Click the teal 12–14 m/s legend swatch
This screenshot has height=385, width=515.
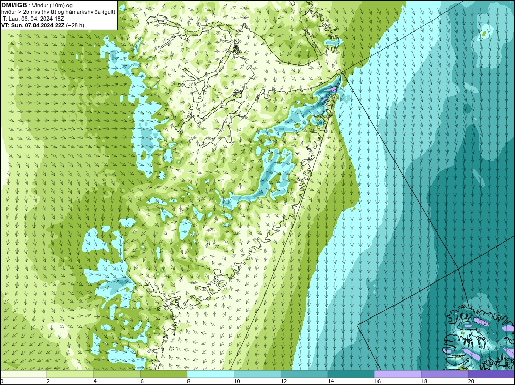[x=304, y=374]
